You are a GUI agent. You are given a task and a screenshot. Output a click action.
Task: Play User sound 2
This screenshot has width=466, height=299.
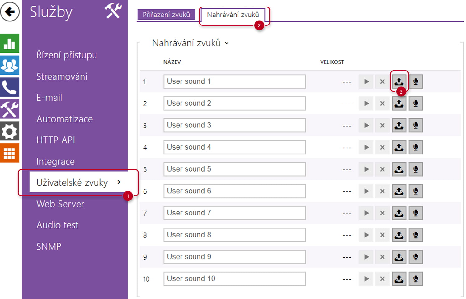[x=366, y=103]
